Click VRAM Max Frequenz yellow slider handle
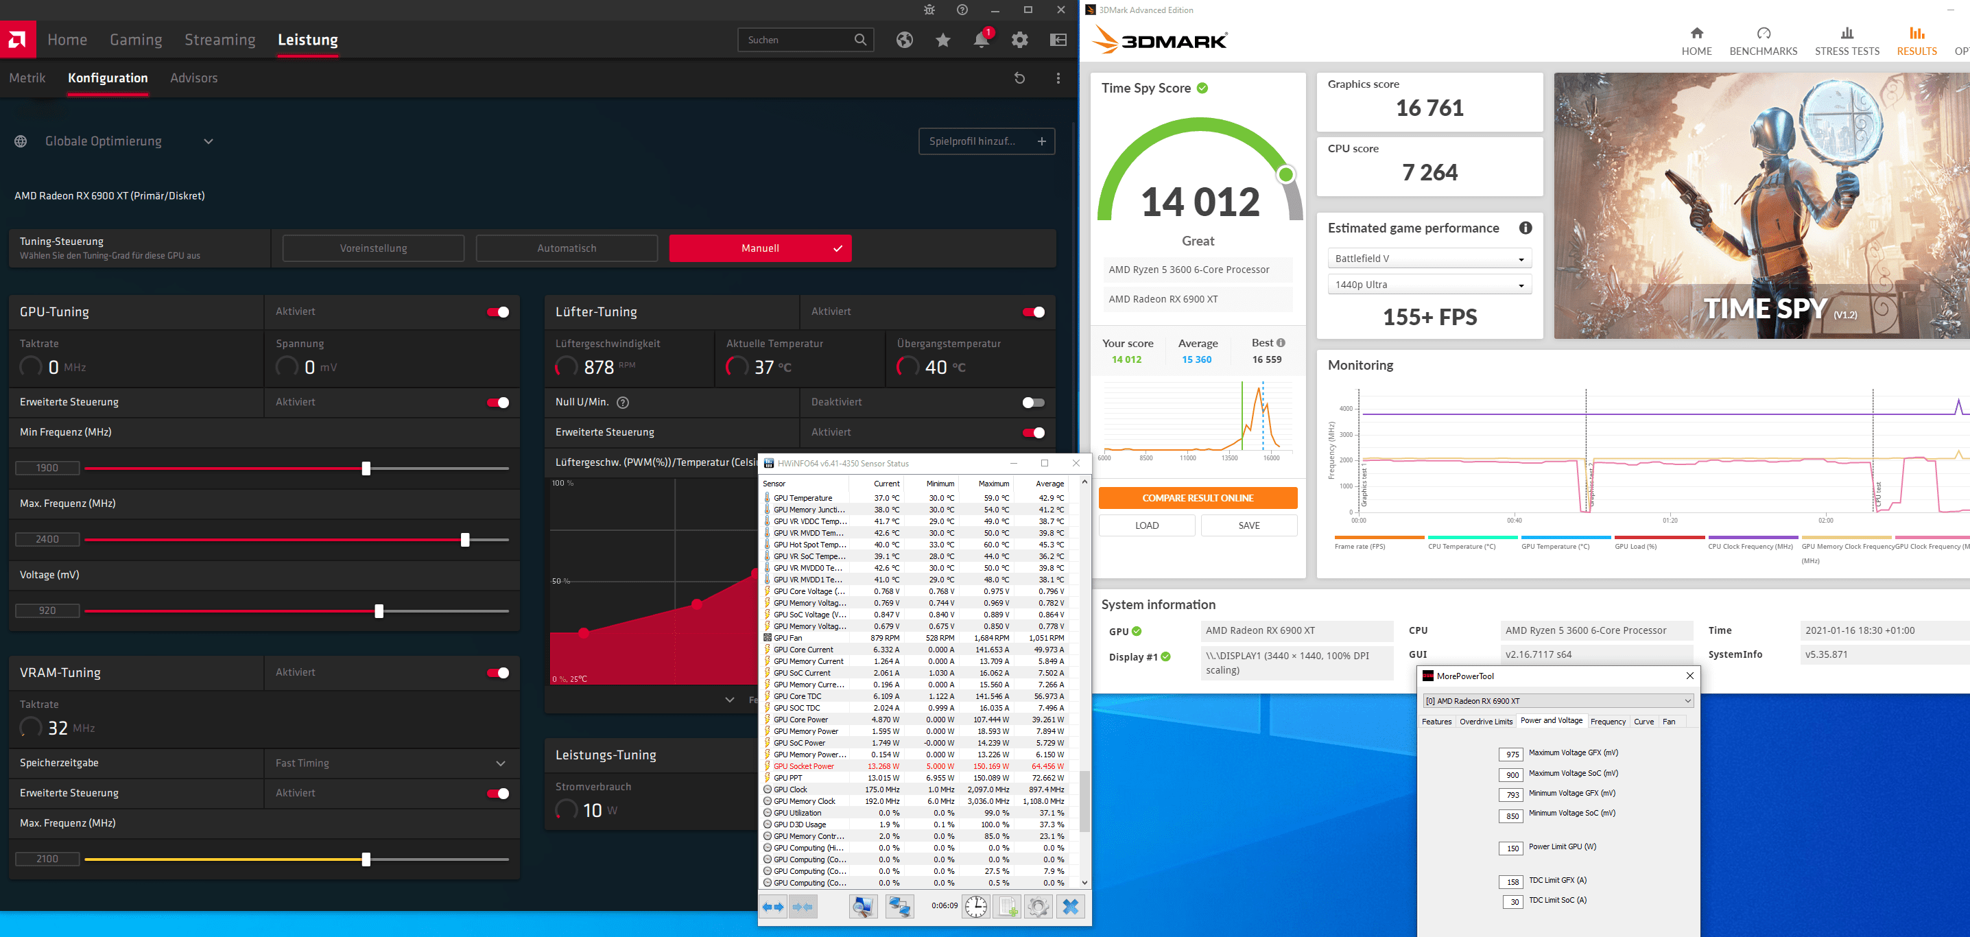This screenshot has height=937, width=1970. coord(366,859)
